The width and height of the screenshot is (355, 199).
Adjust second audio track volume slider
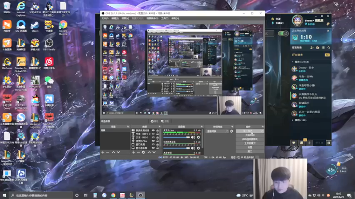click(177, 148)
